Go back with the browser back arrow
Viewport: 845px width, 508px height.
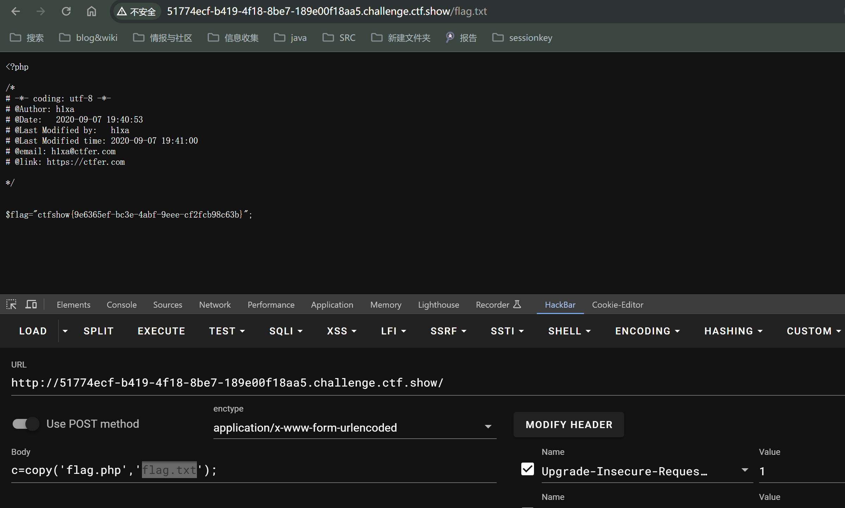coord(15,11)
